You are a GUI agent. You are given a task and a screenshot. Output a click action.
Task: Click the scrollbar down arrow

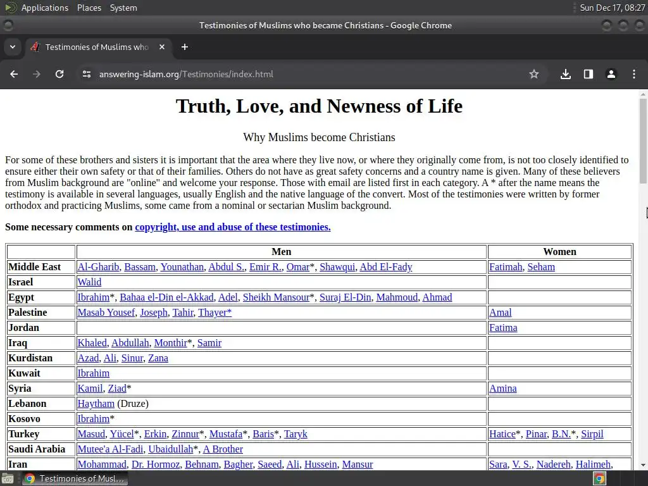tap(643, 465)
